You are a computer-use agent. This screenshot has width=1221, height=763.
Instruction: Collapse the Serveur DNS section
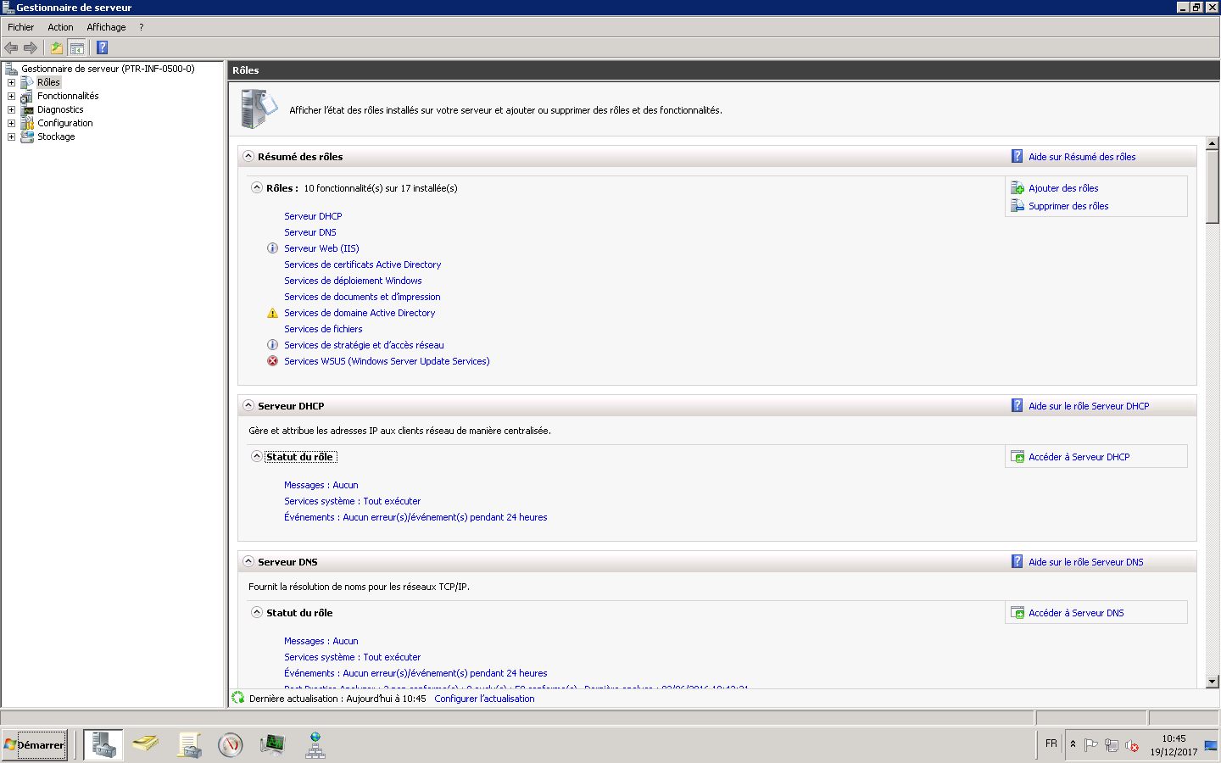coord(248,561)
